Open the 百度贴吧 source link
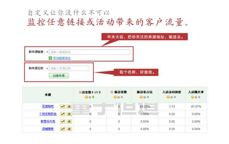 tap(48, 106)
